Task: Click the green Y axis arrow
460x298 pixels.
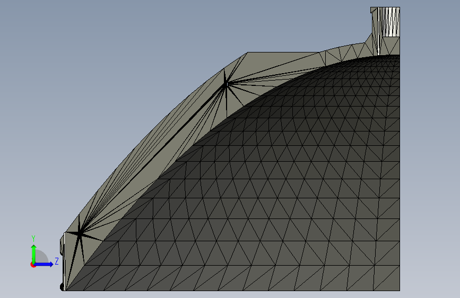Action: [x=34, y=253]
